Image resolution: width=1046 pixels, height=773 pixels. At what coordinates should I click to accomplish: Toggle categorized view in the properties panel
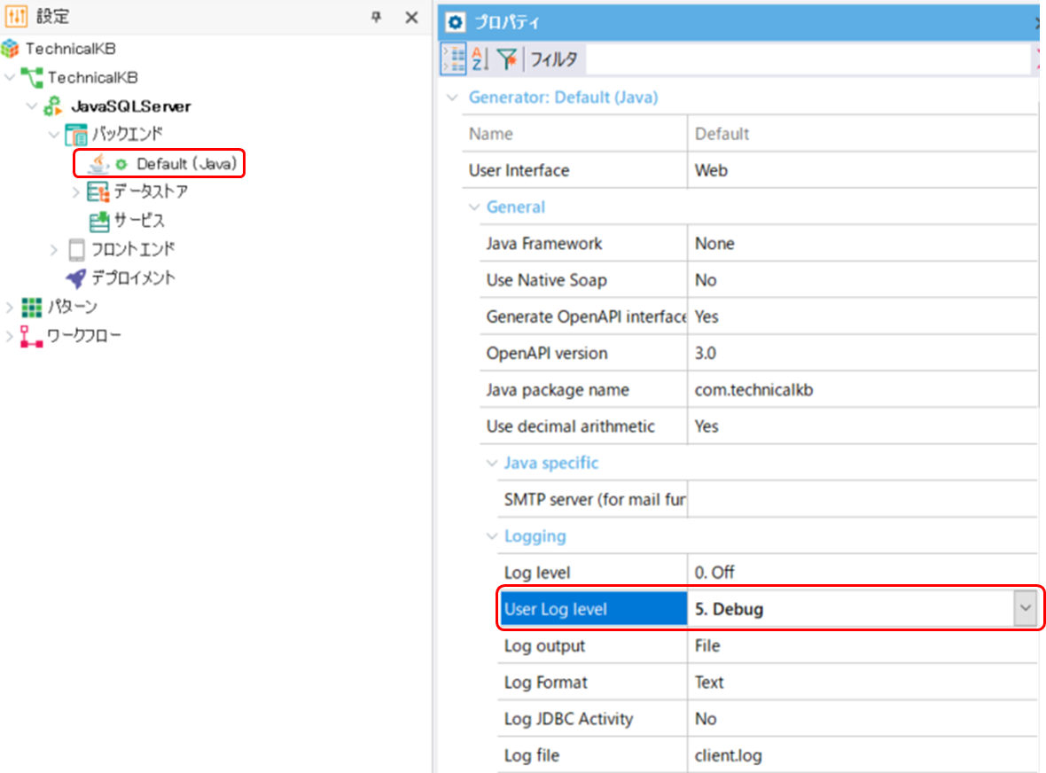click(454, 58)
